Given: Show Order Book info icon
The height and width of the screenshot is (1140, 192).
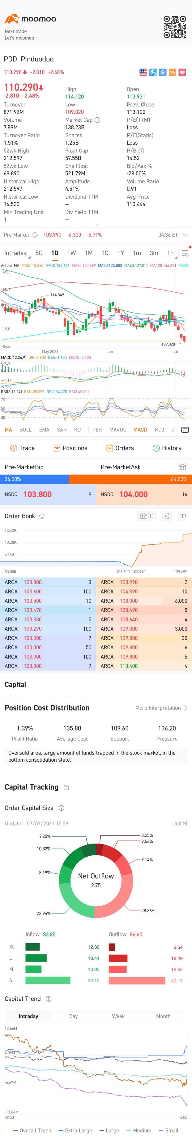Looking at the screenshot, I should point(42,516).
